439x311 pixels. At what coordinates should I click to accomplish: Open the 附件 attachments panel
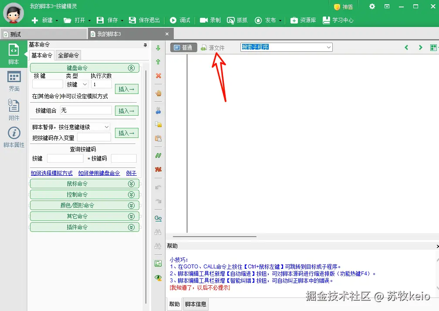point(14,110)
